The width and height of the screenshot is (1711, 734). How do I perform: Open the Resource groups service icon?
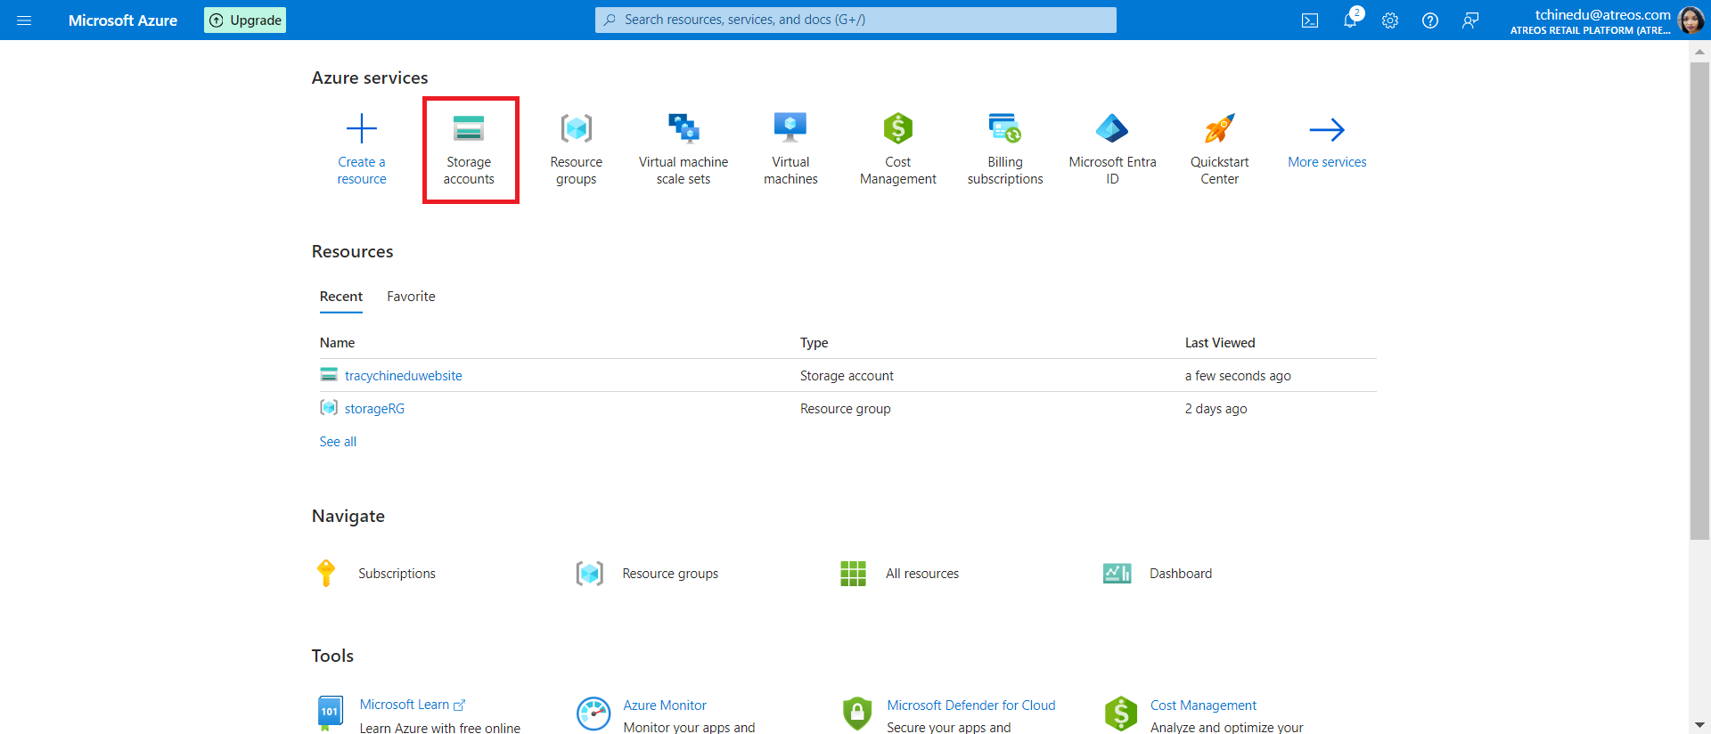(x=577, y=129)
